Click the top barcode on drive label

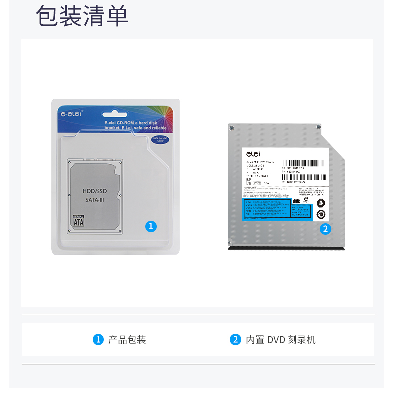[303, 163]
